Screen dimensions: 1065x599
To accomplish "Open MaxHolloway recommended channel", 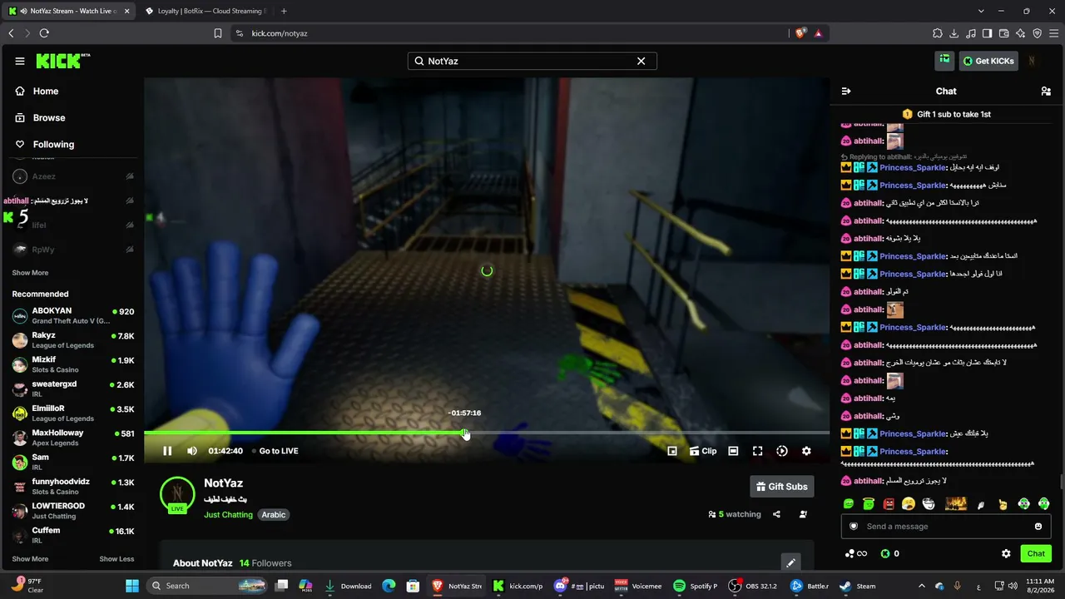I will 73,438.
